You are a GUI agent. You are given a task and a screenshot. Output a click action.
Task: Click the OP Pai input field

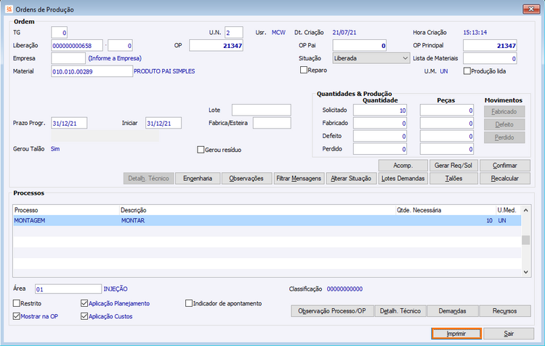(x=360, y=45)
